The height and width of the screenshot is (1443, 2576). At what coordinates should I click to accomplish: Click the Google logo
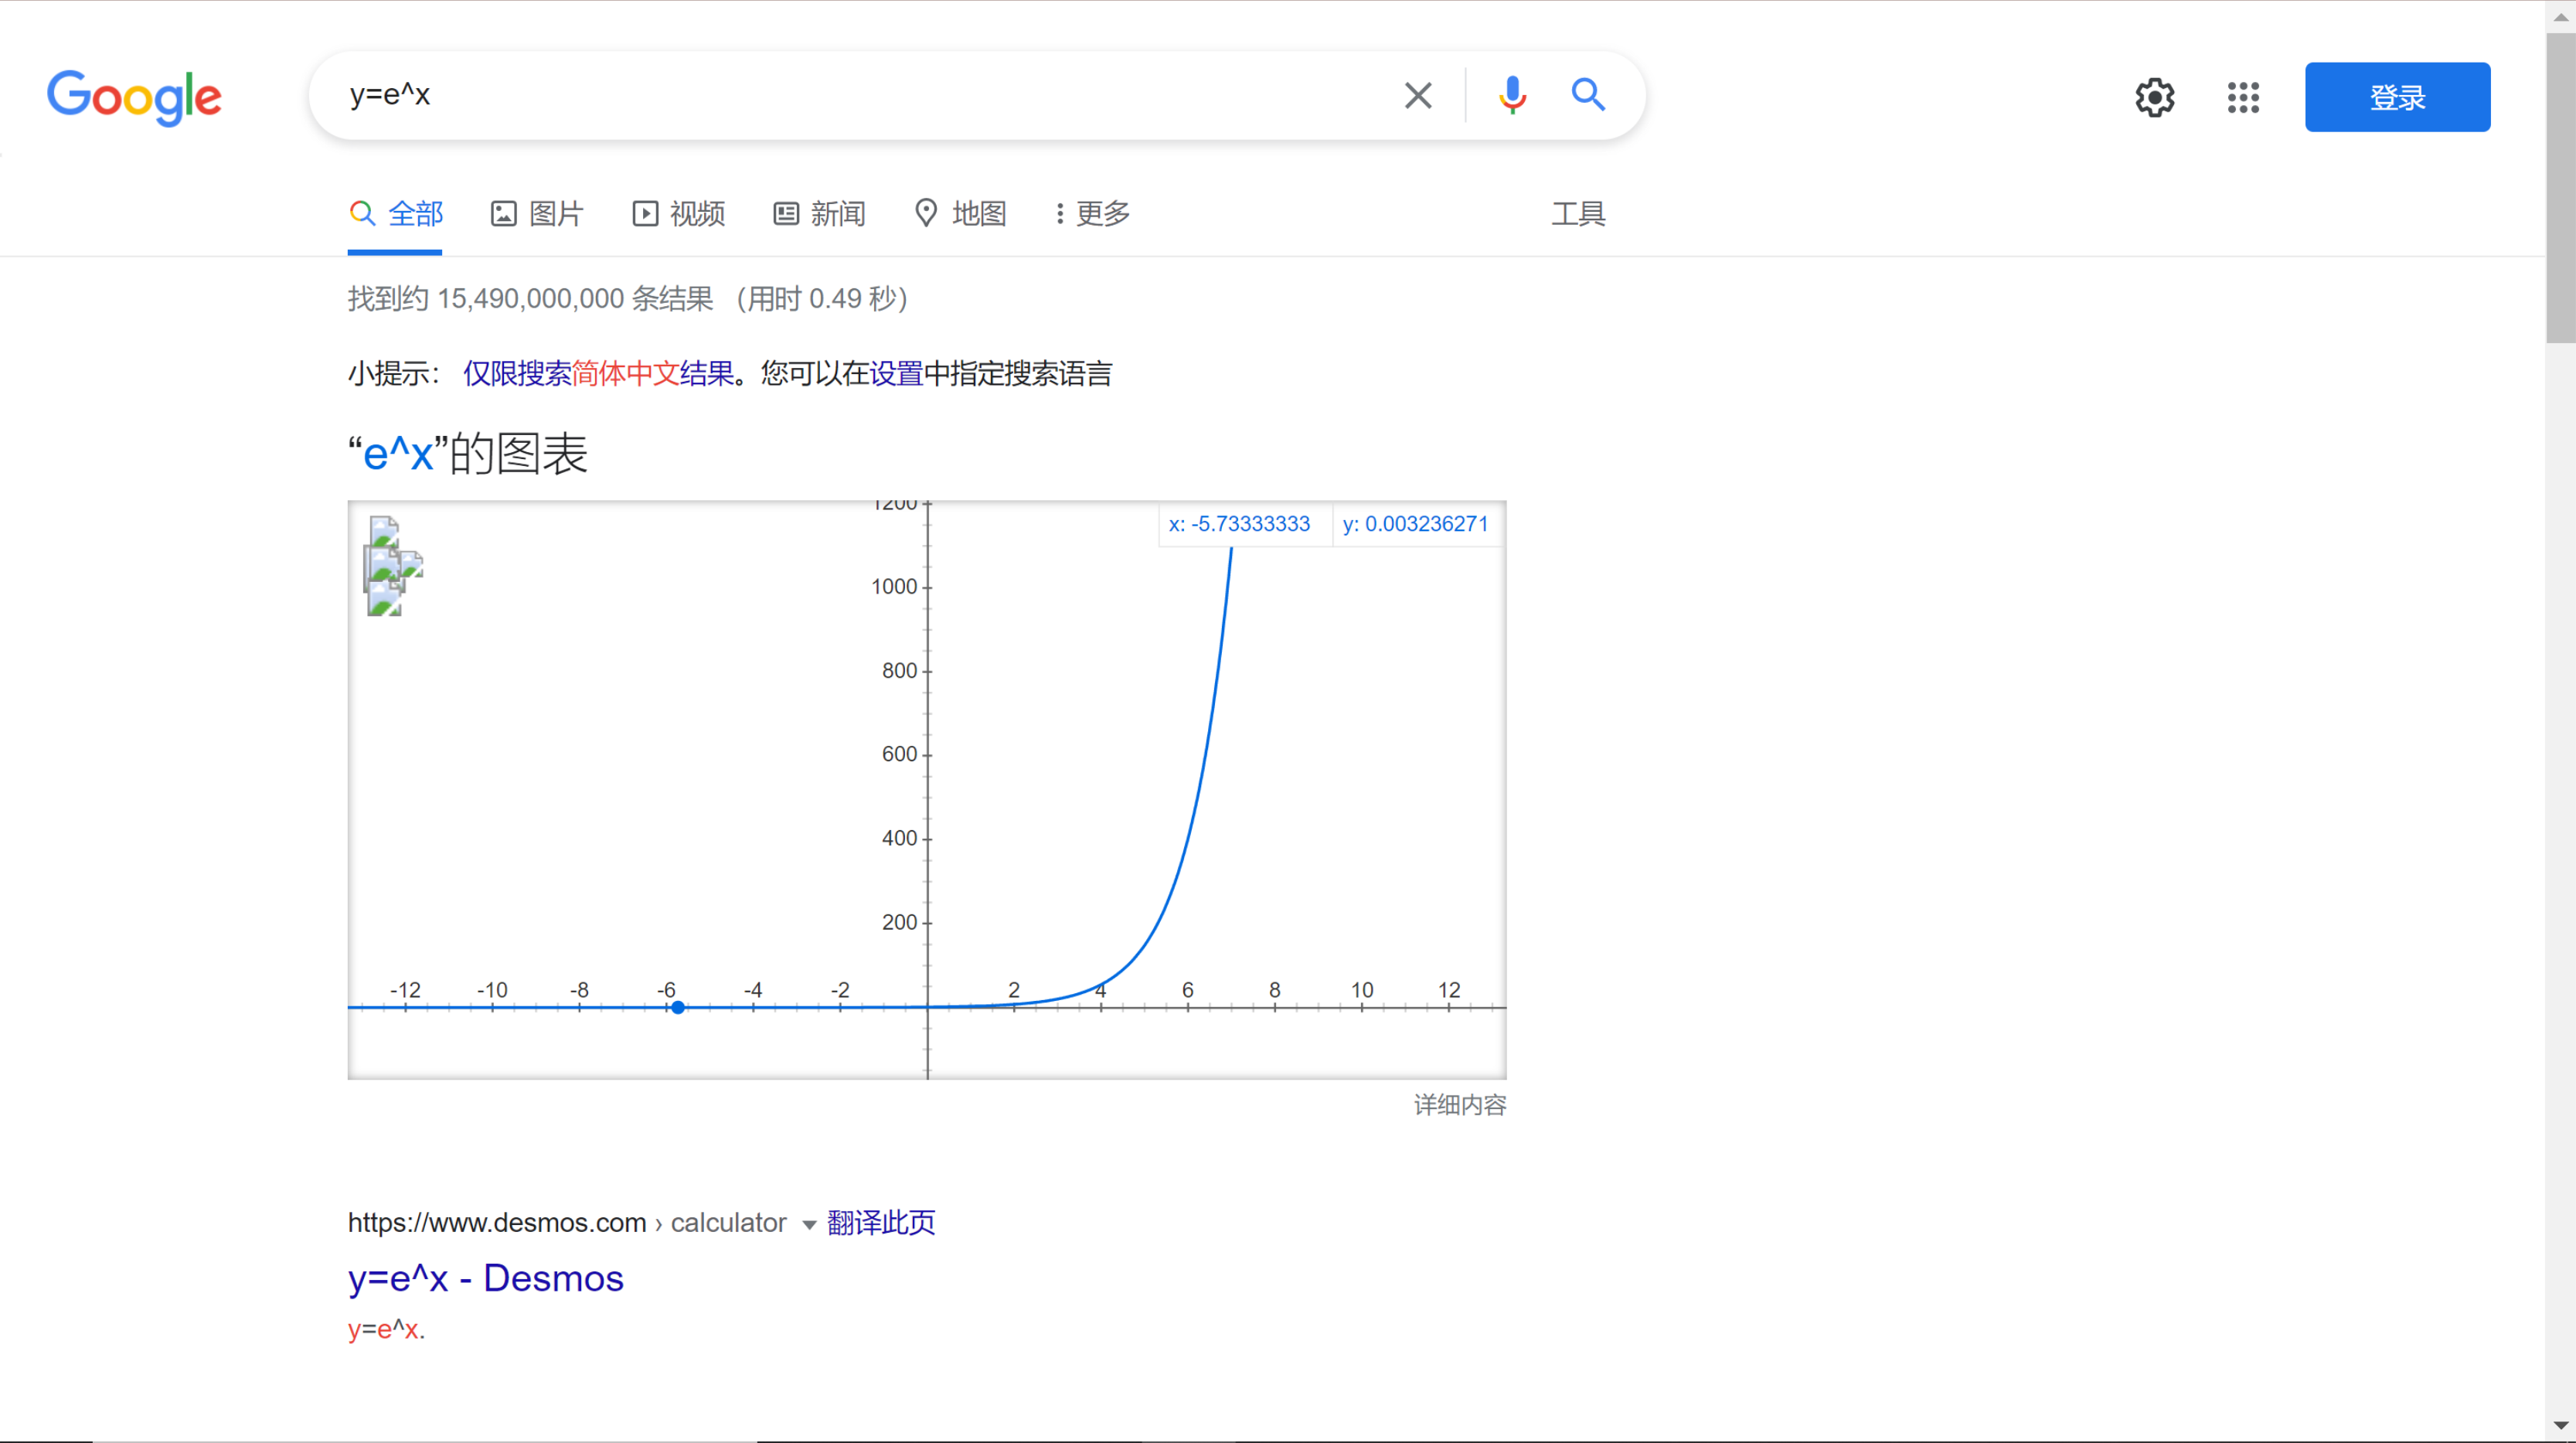(134, 97)
